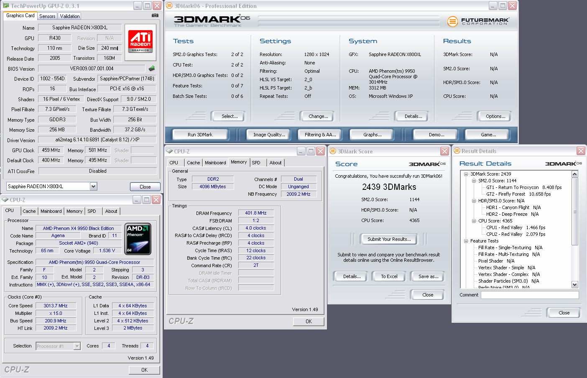Open Memory tab in the CPU-Z processor window
This screenshot has width=587, height=378.
point(74,211)
